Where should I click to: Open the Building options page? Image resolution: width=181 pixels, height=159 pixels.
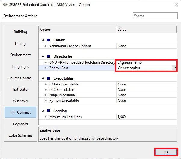(x=20, y=32)
